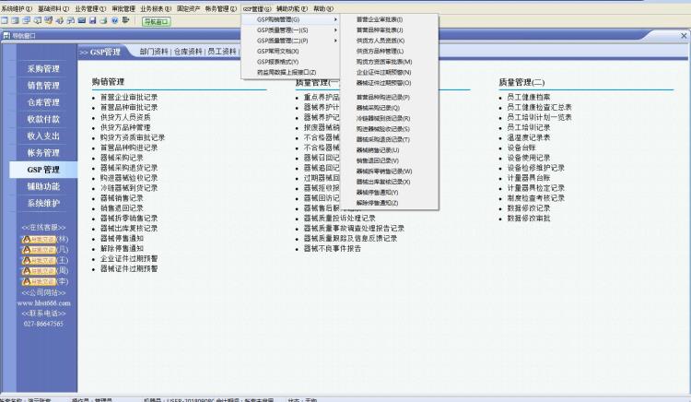The image size is (691, 402).
Task: Go to 辅助功能 in the left sidebar
Action: 43,186
